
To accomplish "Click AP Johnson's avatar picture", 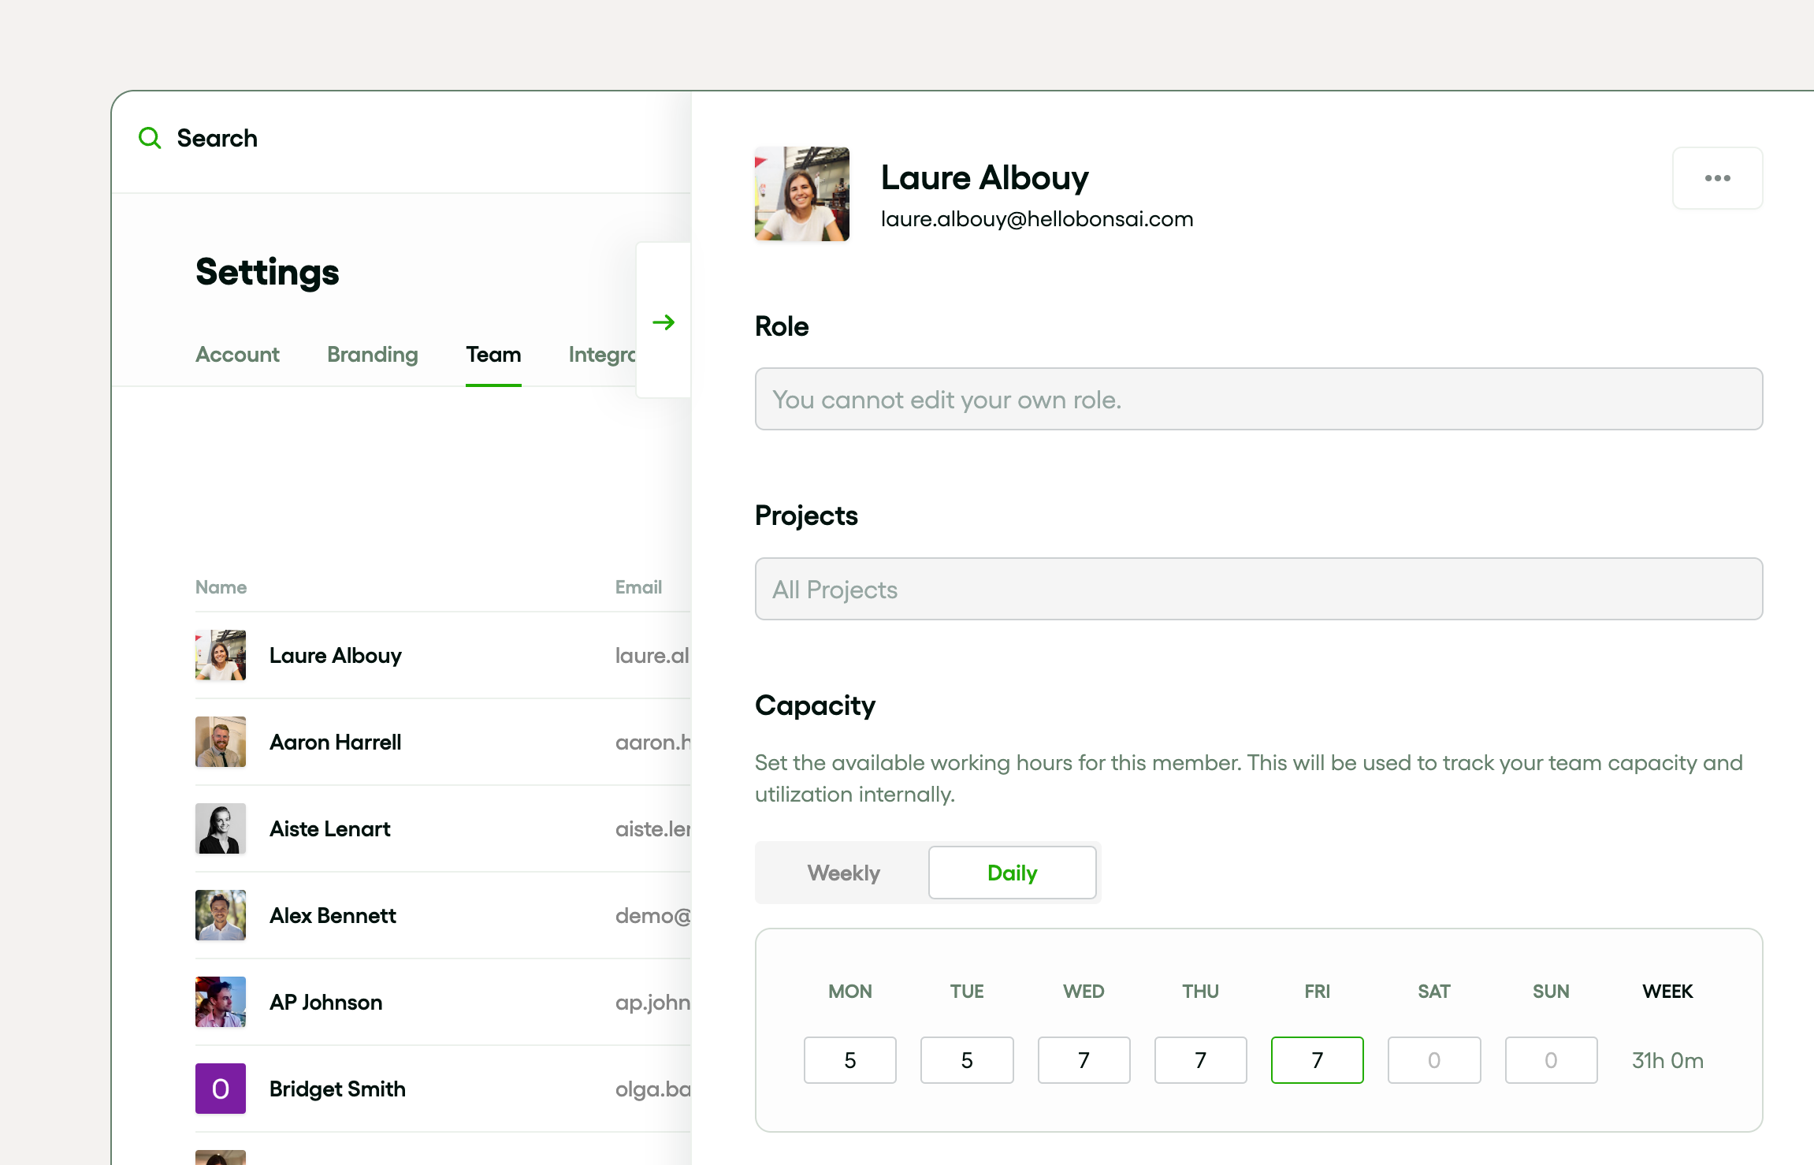I will [x=221, y=1002].
